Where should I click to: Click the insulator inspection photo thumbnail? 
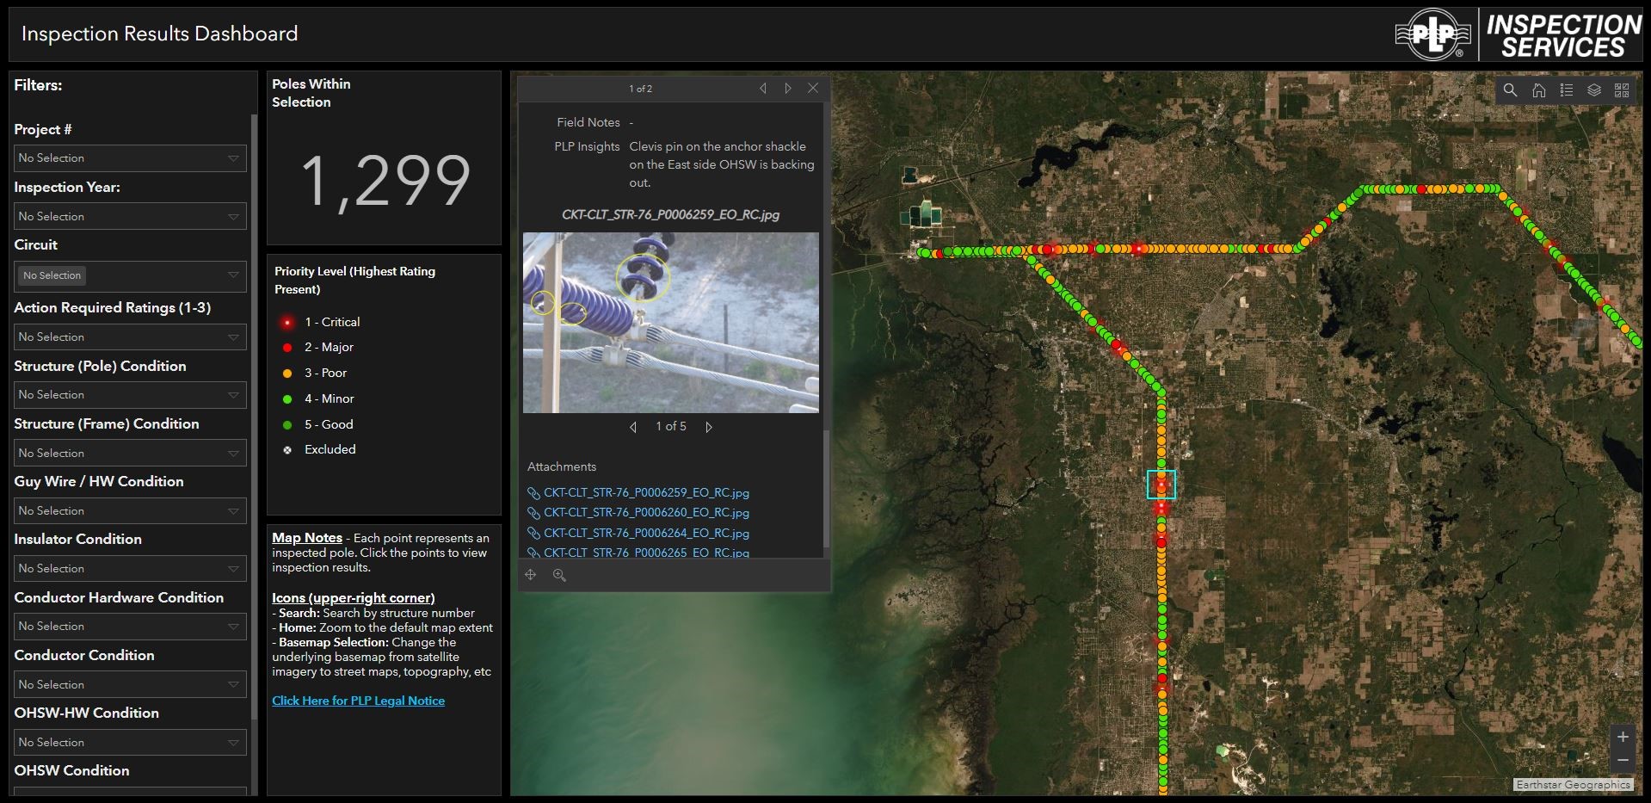pos(670,323)
